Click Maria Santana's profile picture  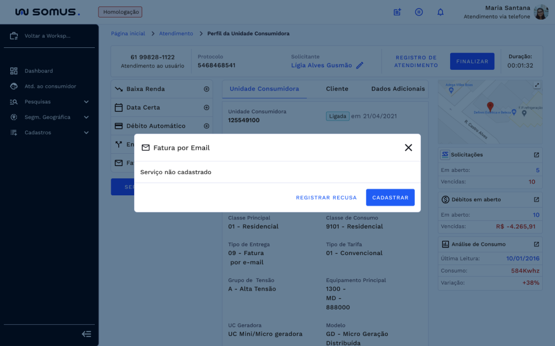pyautogui.click(x=541, y=12)
